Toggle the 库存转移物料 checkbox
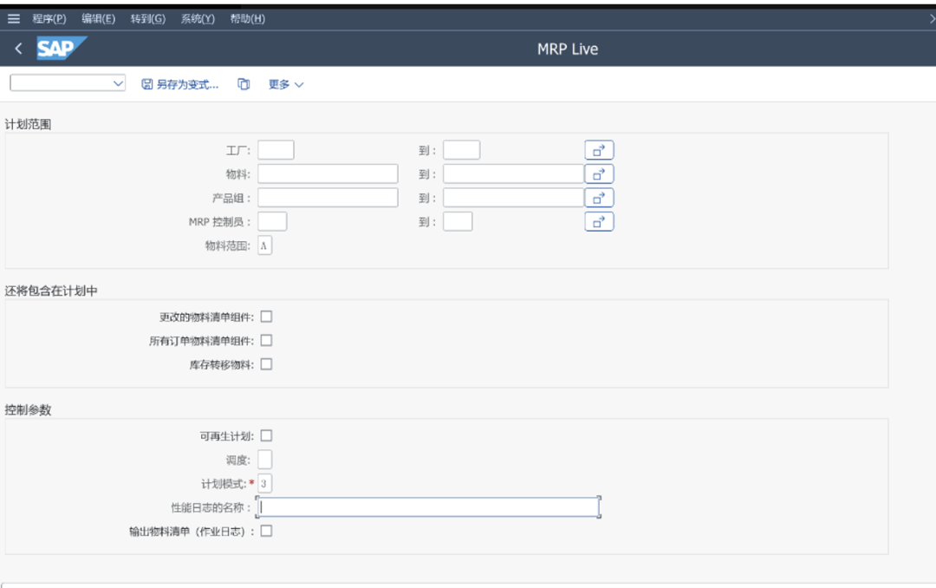The image size is (936, 588). pos(266,364)
